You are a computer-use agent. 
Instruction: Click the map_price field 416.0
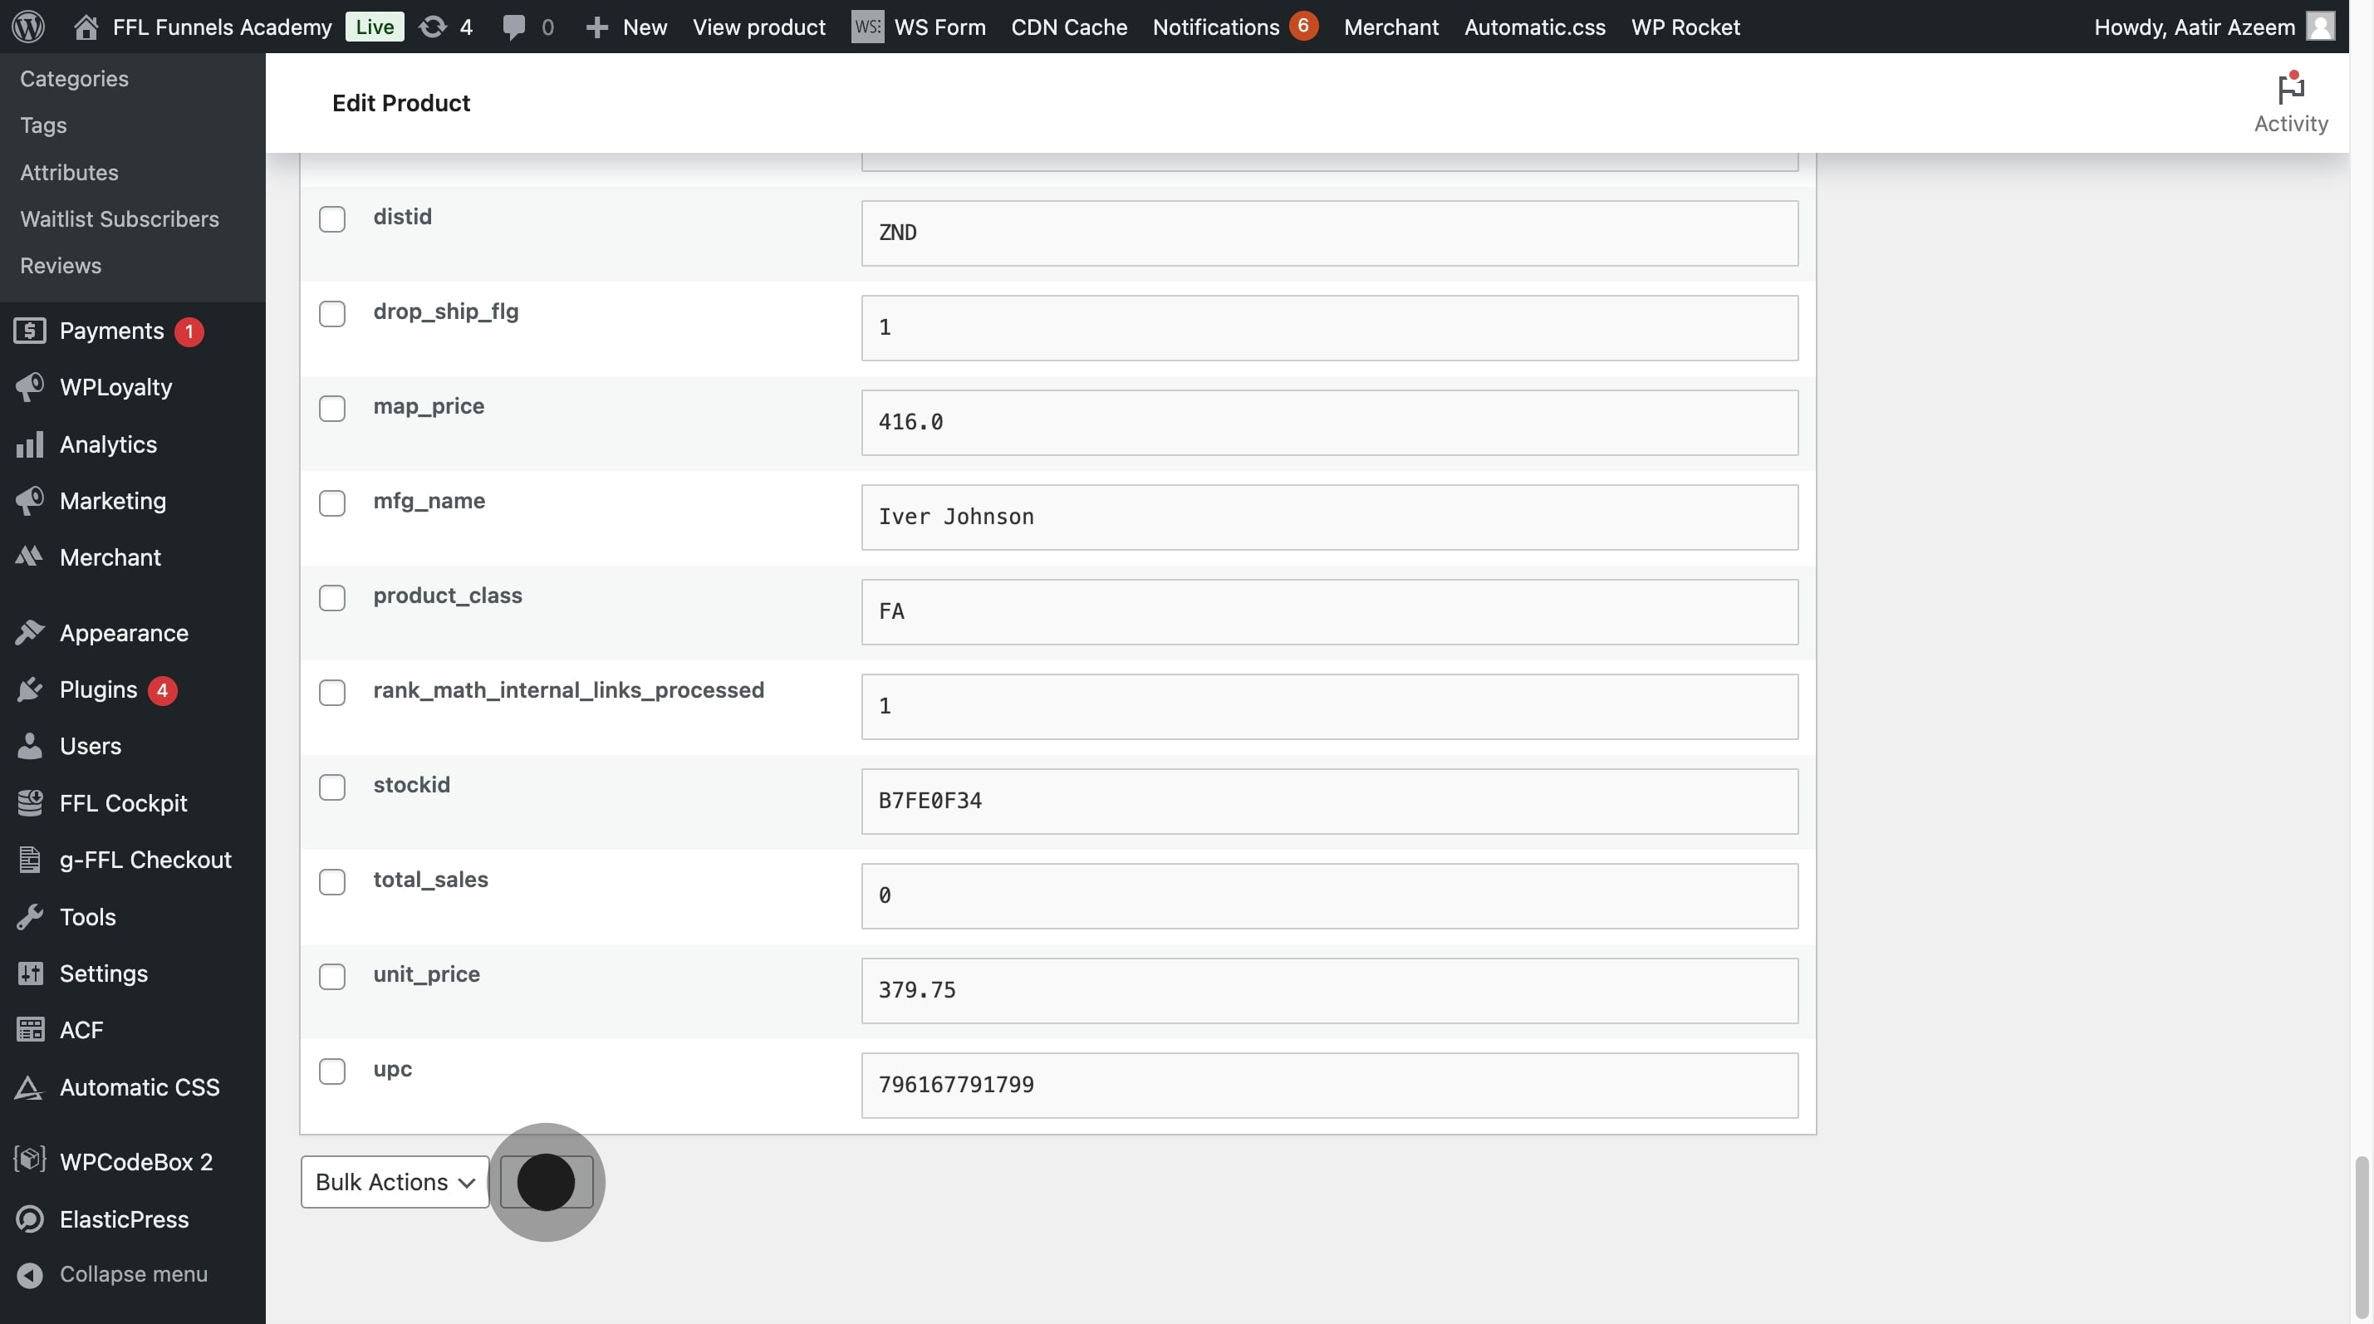(x=1329, y=422)
